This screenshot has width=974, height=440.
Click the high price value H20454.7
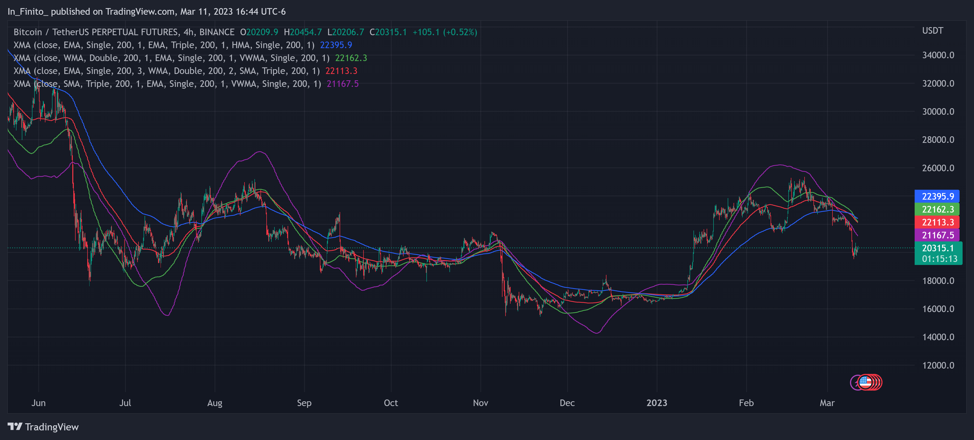[x=303, y=32]
